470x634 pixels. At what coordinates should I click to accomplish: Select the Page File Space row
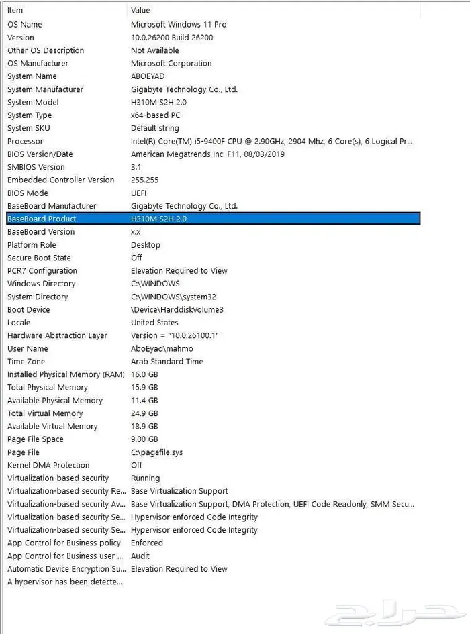(x=214, y=439)
